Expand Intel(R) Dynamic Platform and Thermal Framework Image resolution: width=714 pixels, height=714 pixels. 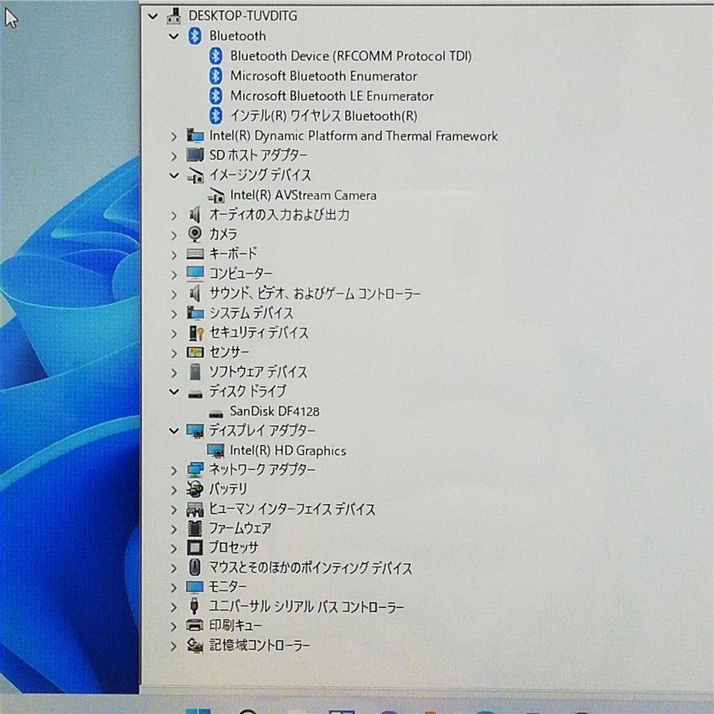point(174,136)
